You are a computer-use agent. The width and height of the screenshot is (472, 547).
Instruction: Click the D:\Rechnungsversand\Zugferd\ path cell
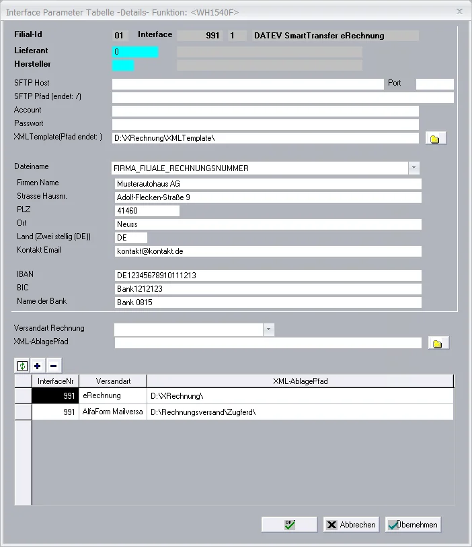click(301, 412)
